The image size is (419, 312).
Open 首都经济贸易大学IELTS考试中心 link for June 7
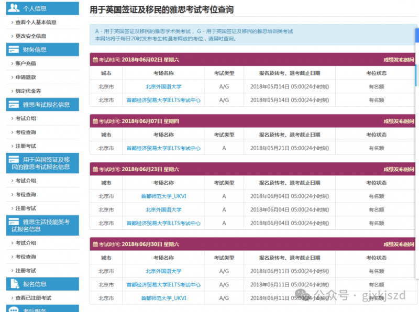(x=163, y=148)
